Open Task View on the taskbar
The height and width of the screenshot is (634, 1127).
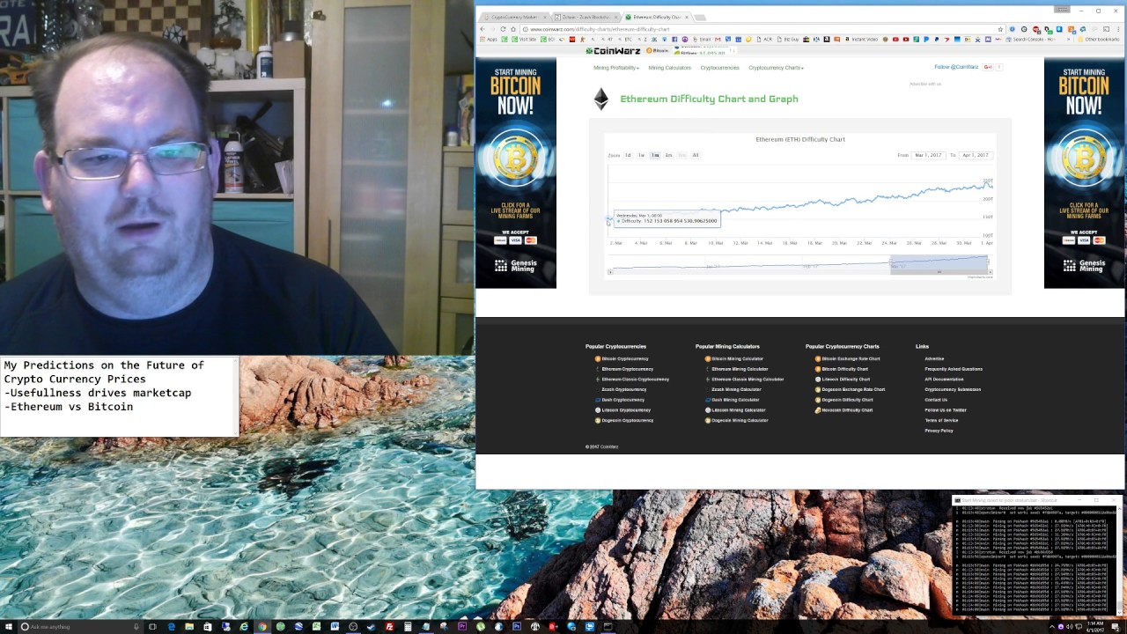point(152,626)
